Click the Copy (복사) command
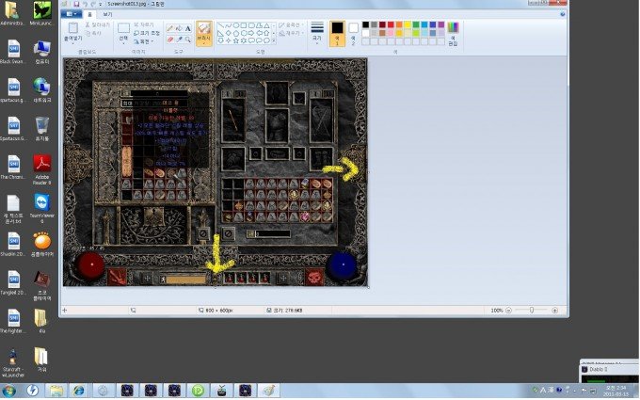The height and width of the screenshot is (400, 640). (x=93, y=33)
